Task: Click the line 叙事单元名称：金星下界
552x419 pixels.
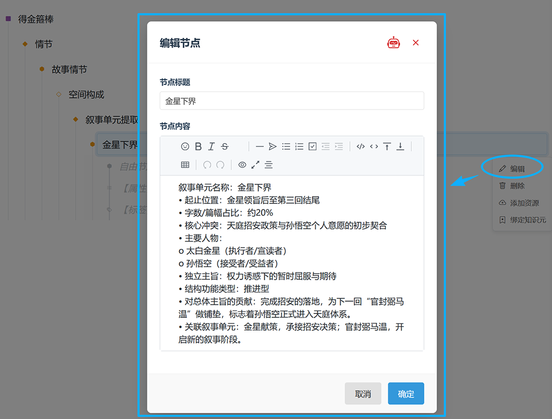Action: pyautogui.click(x=225, y=187)
